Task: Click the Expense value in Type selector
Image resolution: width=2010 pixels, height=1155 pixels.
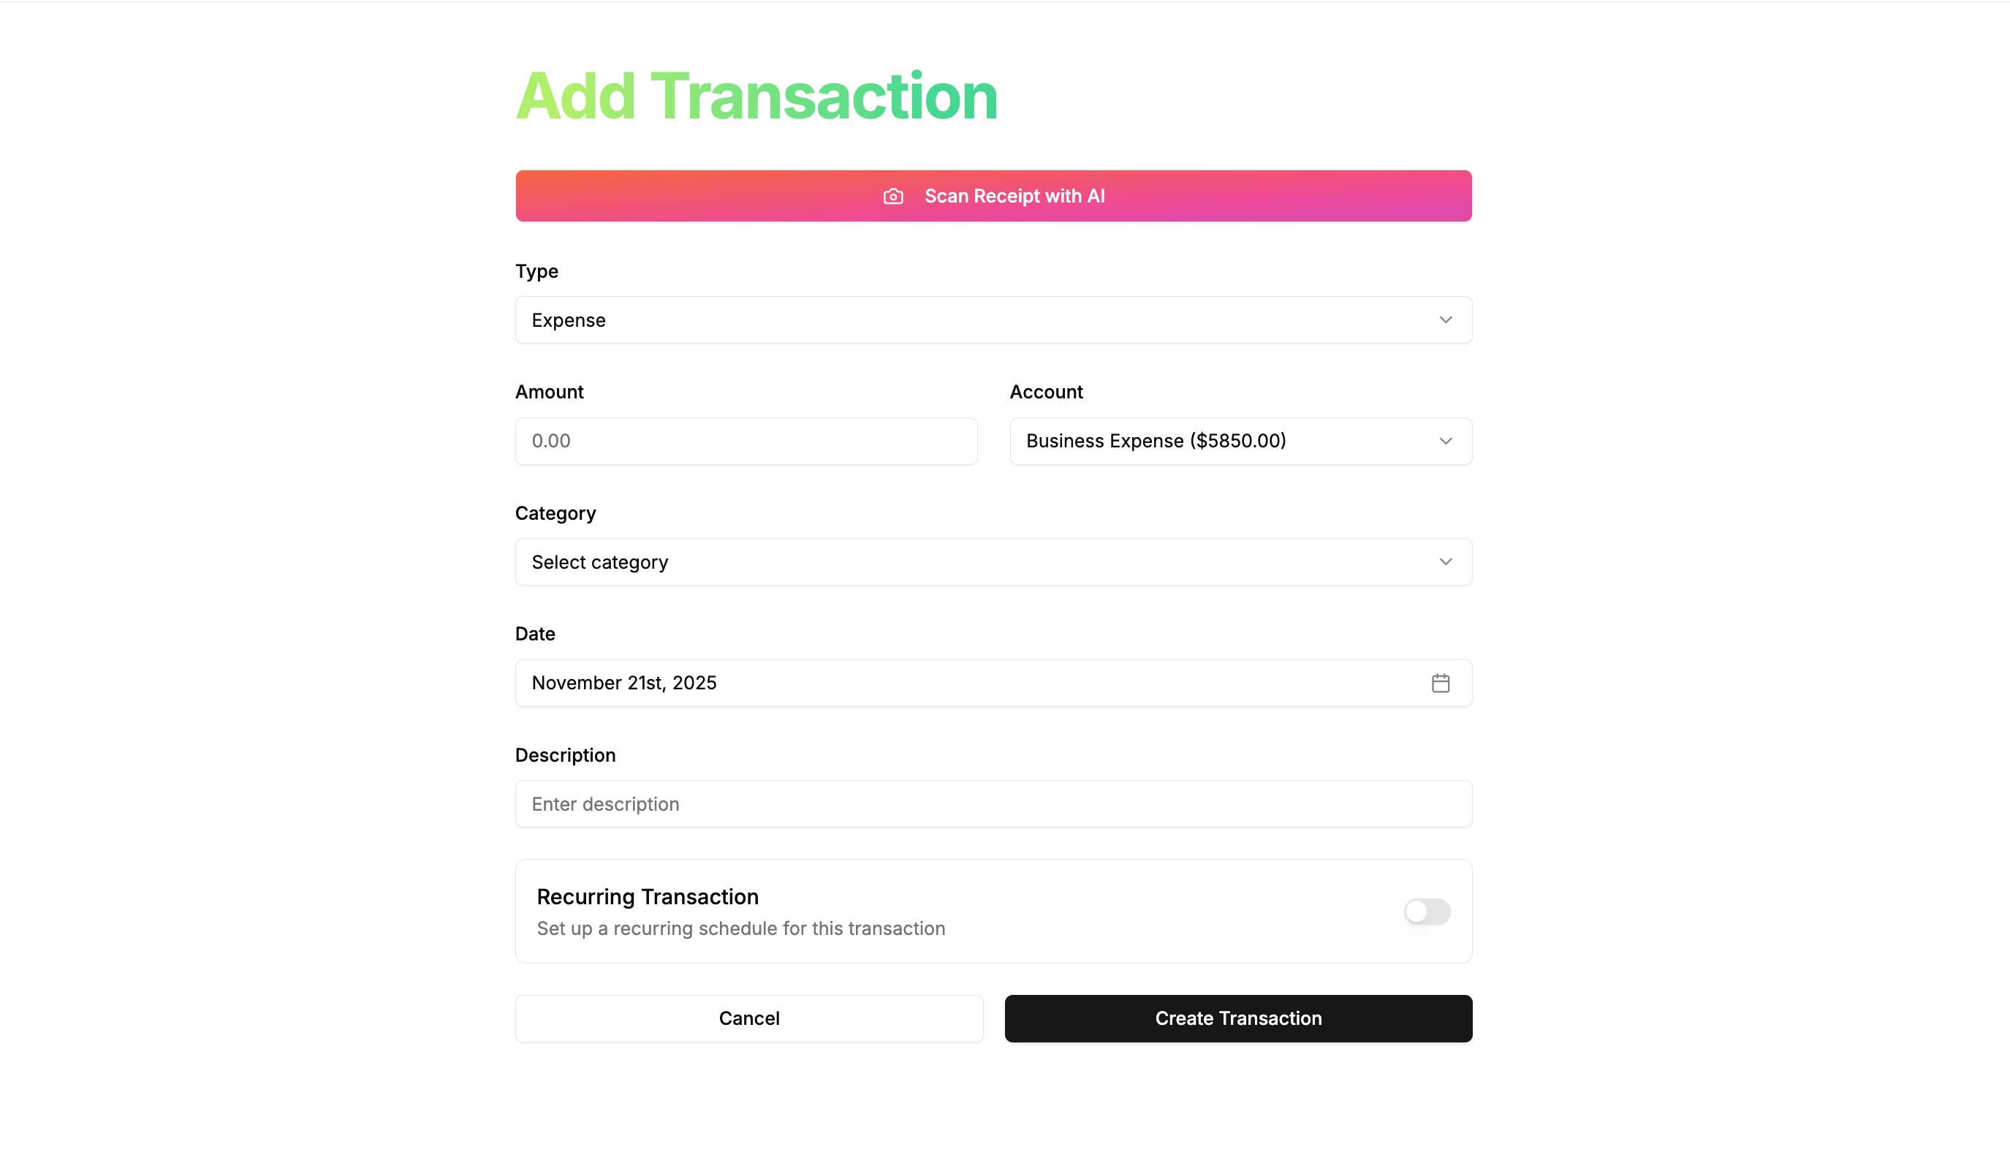Action: pyautogui.click(x=568, y=319)
